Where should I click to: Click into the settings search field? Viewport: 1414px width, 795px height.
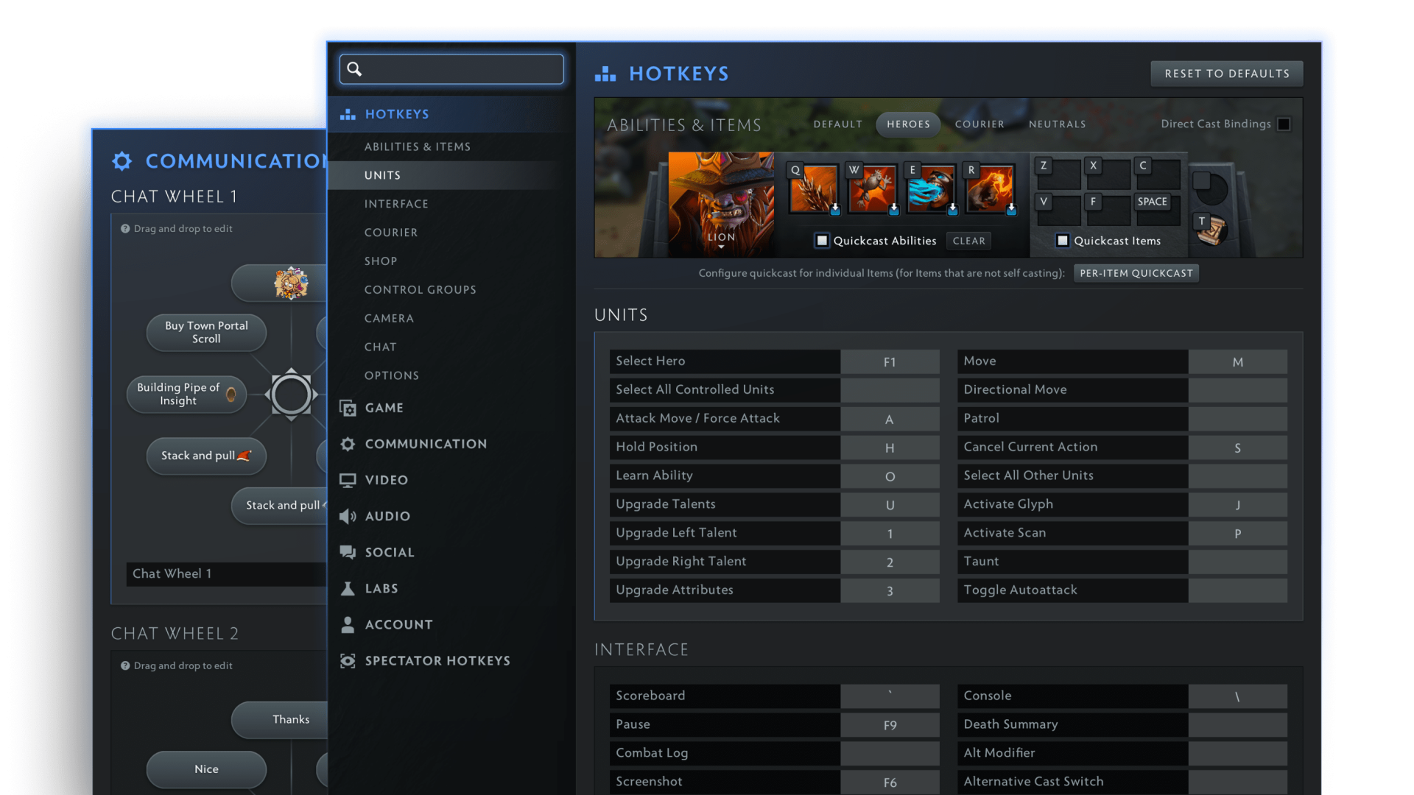pyautogui.click(x=451, y=69)
